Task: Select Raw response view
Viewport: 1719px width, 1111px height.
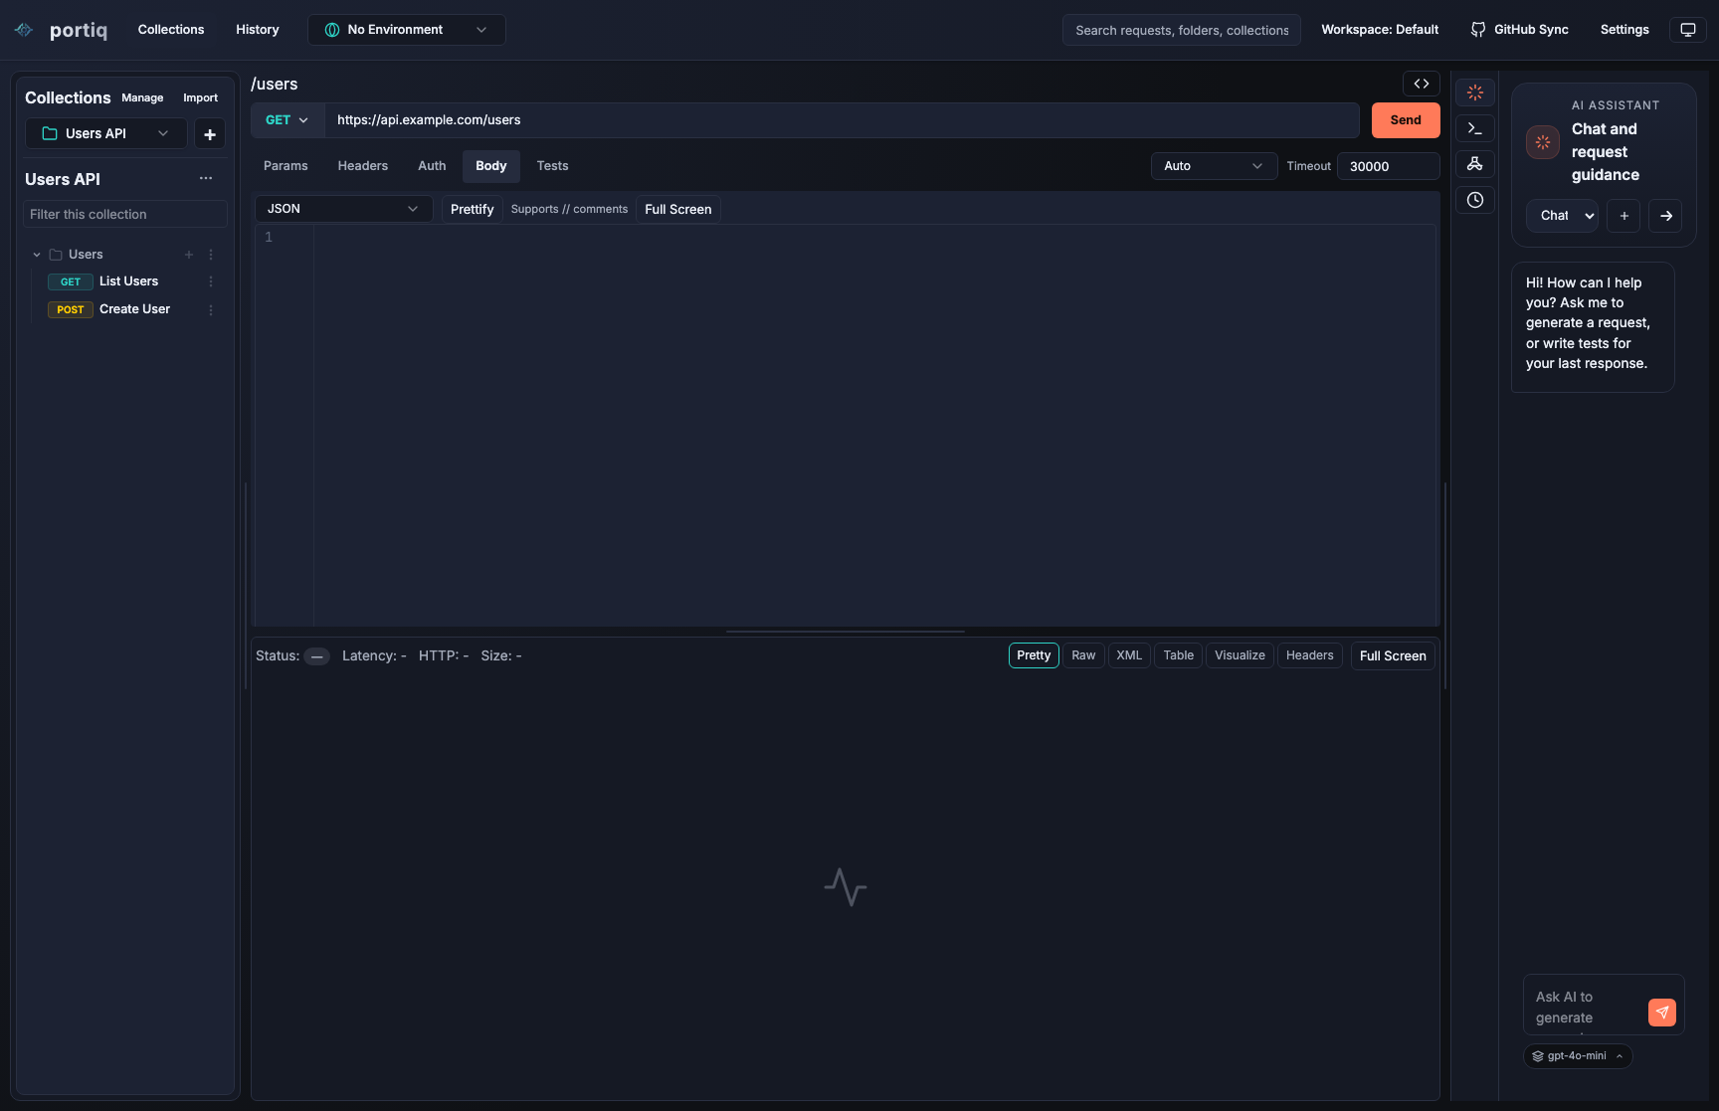Action: (x=1083, y=655)
